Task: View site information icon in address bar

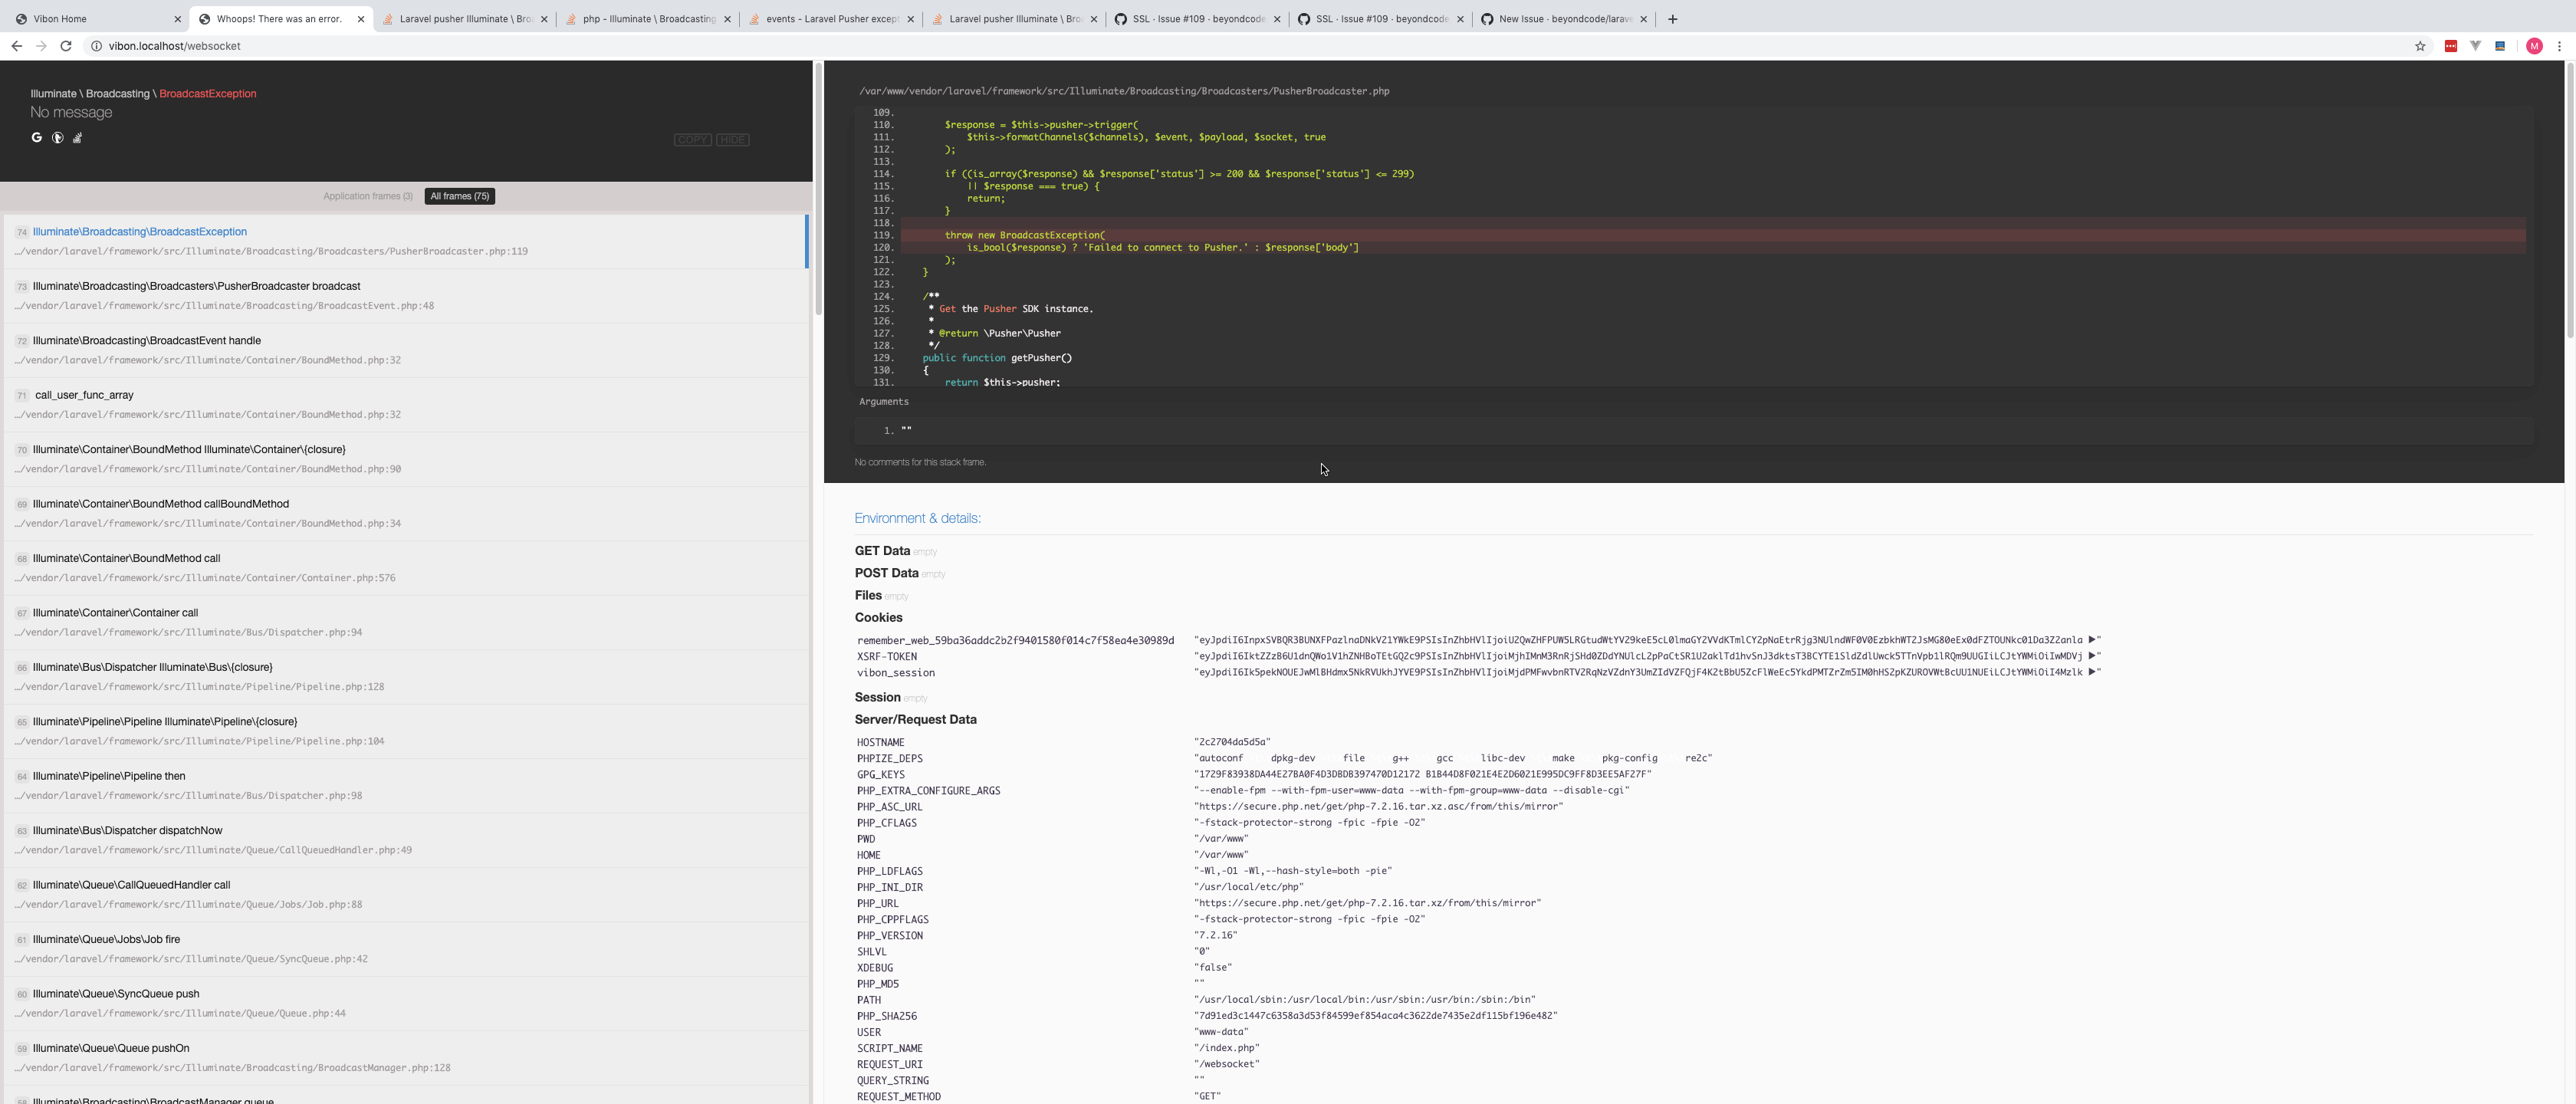Action: (x=97, y=46)
